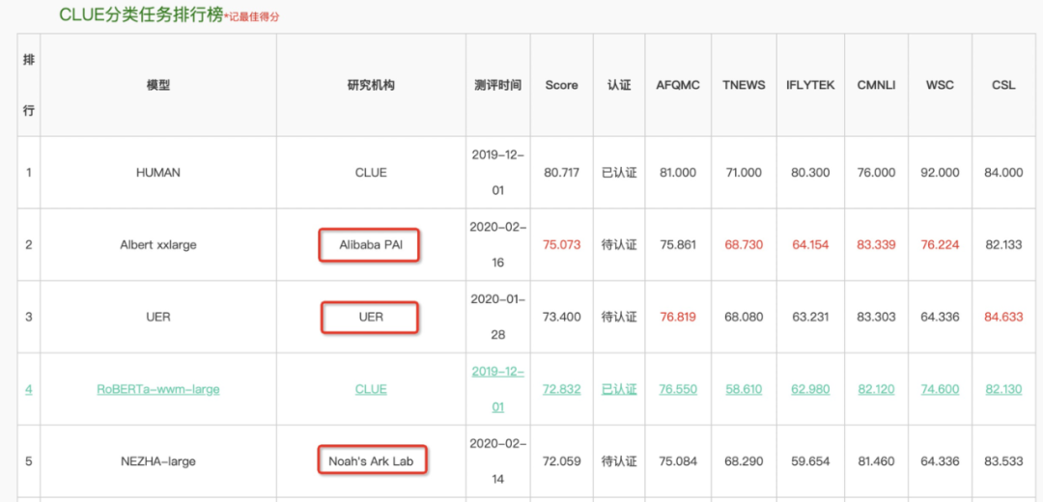The width and height of the screenshot is (1043, 502).
Task: Click the Albert xxlarge model name
Action: (158, 245)
